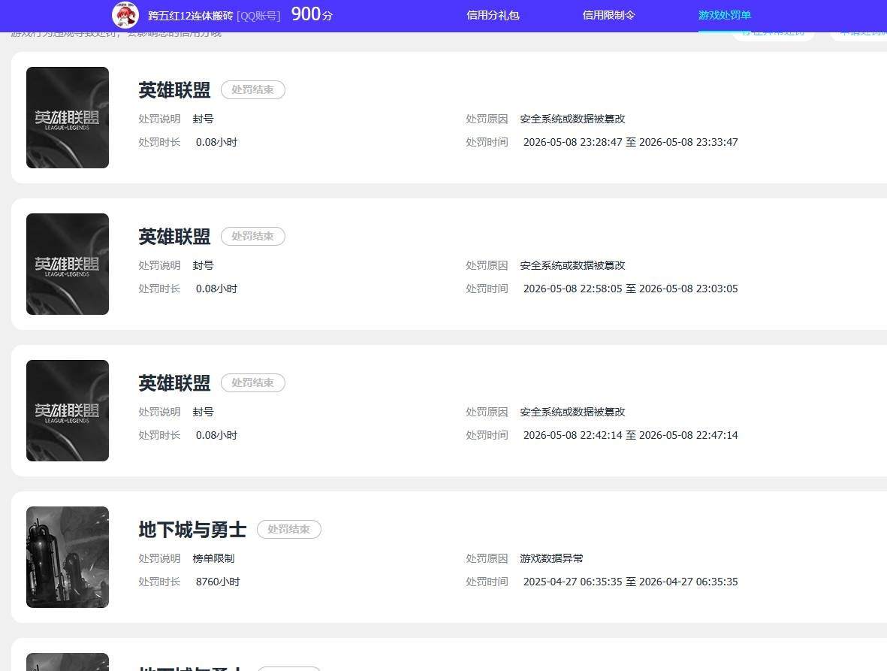
Task: Click the 处罚结束 badge beside 地下城与勇士
Action: point(289,530)
